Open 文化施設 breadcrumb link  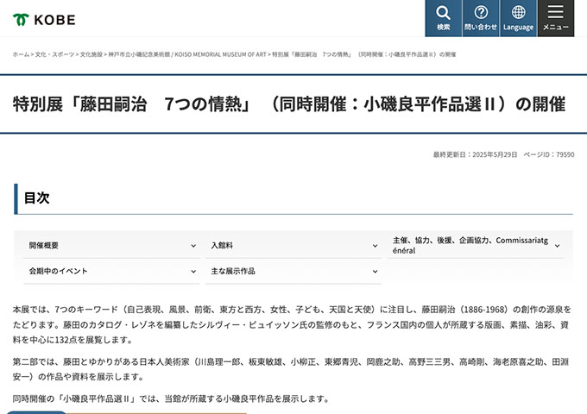[x=92, y=54]
